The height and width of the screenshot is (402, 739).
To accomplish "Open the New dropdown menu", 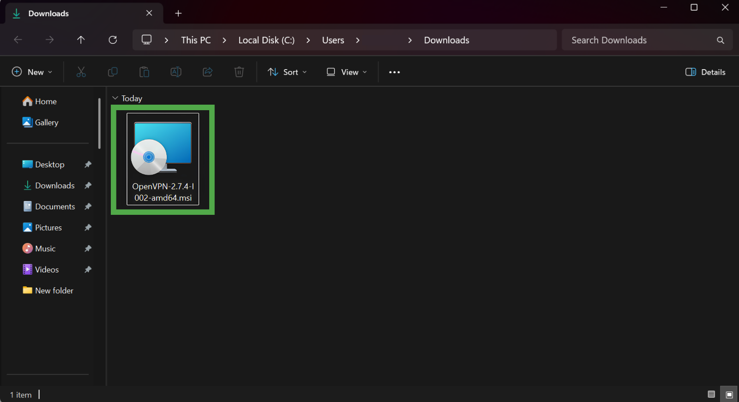I will tap(32, 72).
